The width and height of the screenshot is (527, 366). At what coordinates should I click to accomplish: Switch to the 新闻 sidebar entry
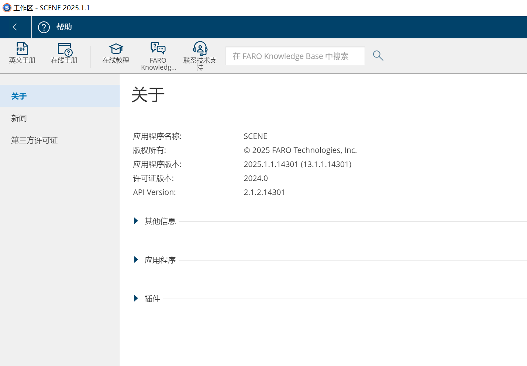[x=19, y=118]
